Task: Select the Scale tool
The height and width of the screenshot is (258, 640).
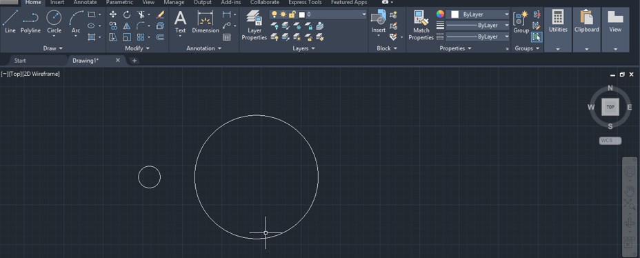Action: pyautogui.click(x=127, y=37)
